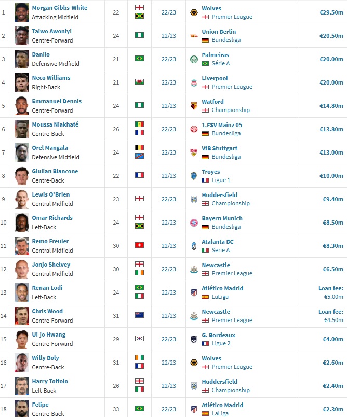Open the VfB Stuttgart club link
347x417 pixels.
point(219,148)
